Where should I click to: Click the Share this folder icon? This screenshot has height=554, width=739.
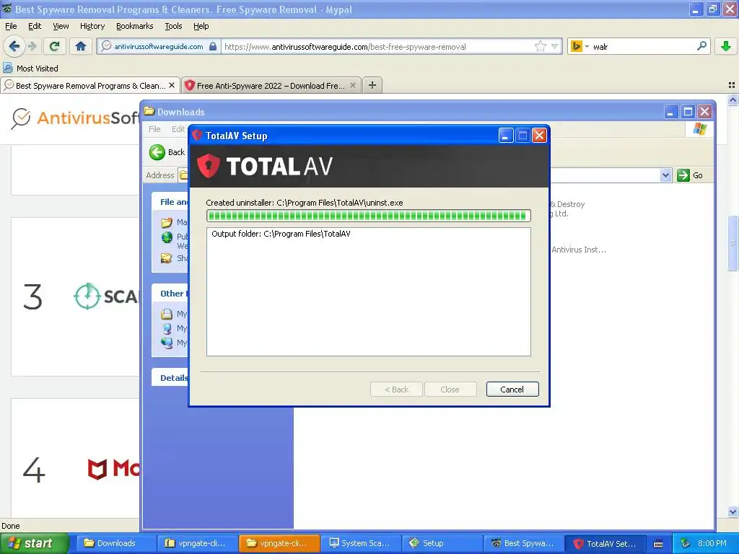coord(167,258)
